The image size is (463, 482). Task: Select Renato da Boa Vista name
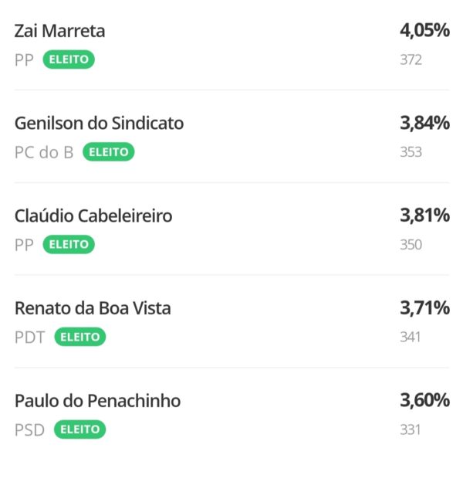click(x=93, y=308)
